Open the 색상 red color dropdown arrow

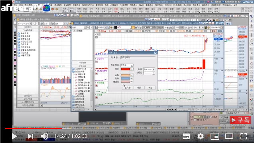(x=132, y=69)
